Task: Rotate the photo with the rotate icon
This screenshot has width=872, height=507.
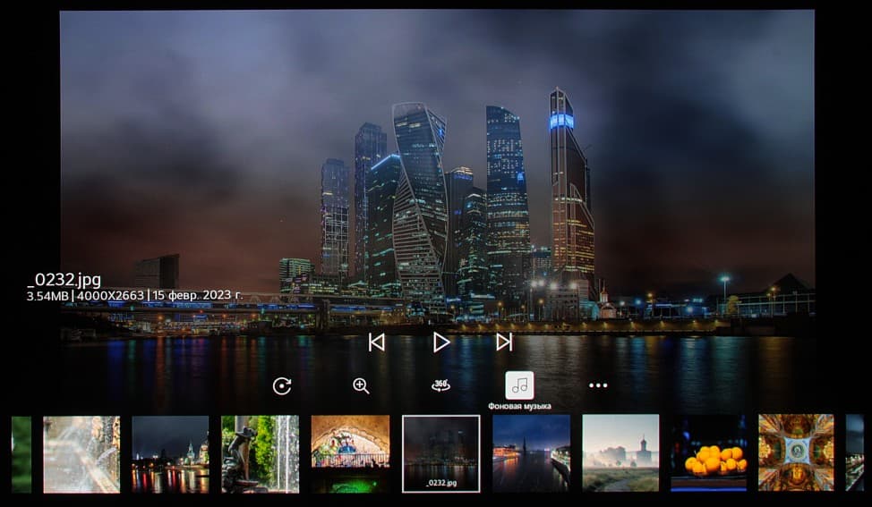Action: (282, 386)
